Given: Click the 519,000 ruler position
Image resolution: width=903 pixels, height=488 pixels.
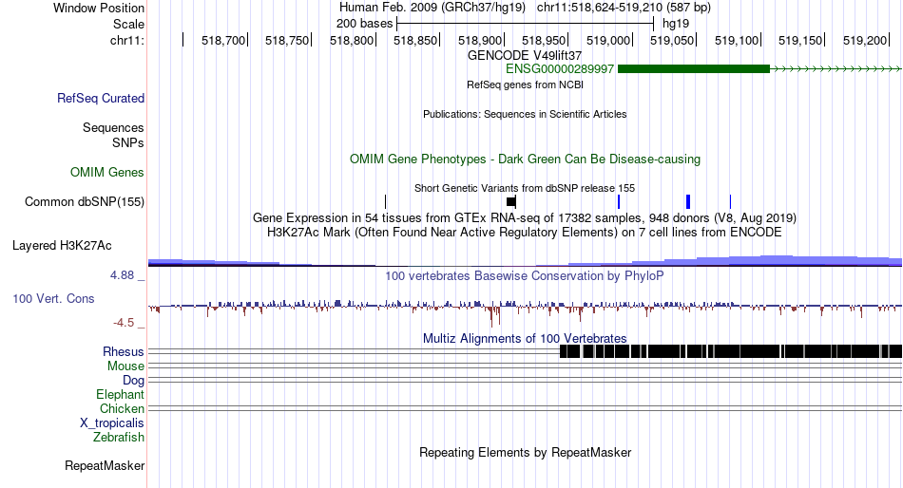Looking at the screenshot, I should click(x=608, y=40).
